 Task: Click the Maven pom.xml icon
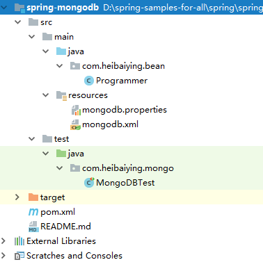pos(33,212)
